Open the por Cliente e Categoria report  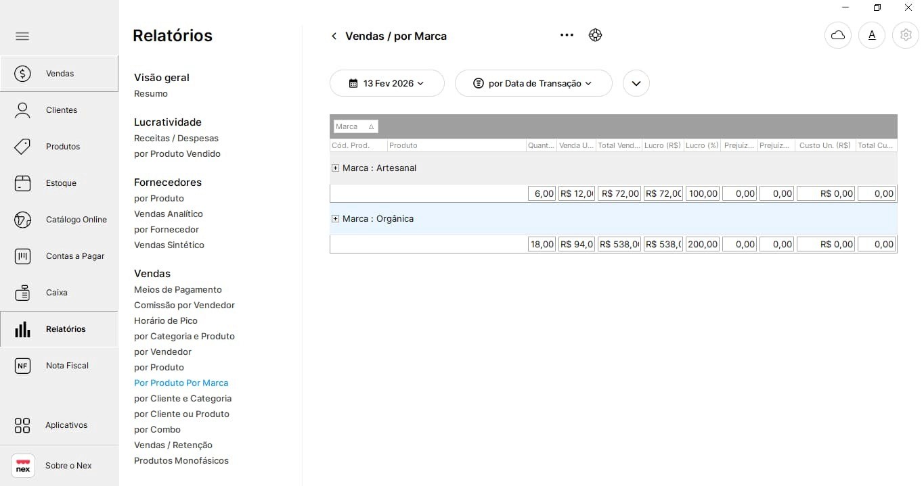183,399
